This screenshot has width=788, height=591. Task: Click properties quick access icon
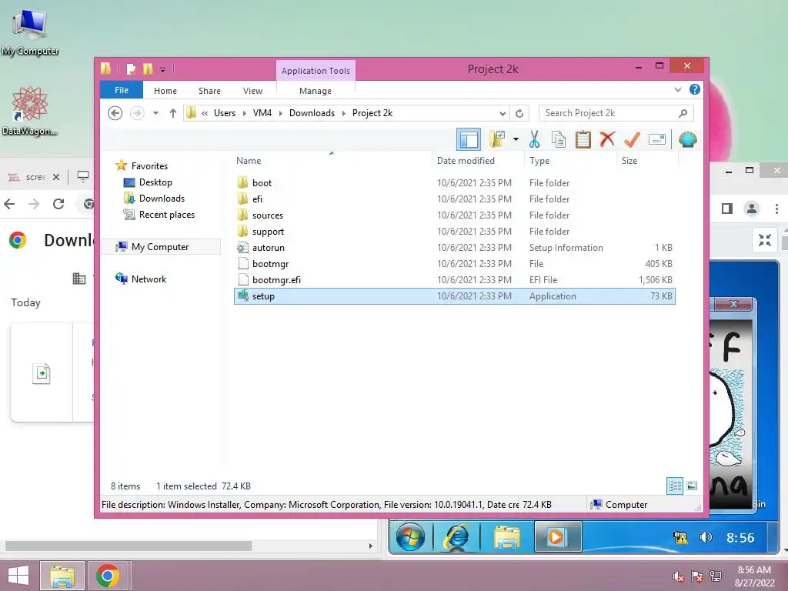pos(131,68)
